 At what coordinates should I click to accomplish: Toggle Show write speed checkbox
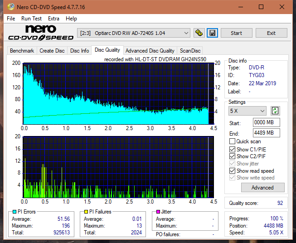(232, 178)
